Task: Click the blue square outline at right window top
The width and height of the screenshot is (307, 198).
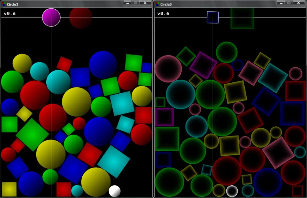Action: (212, 17)
